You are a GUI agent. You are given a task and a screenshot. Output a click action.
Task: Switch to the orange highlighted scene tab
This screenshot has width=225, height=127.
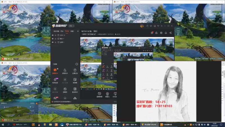coord(67,31)
